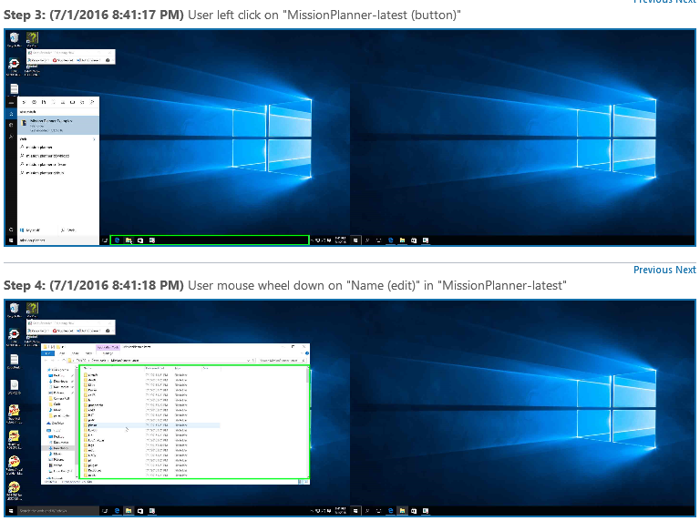Open Explorer help icon in Step 4 window
Viewport: 700px width, 521px height.
click(306, 352)
